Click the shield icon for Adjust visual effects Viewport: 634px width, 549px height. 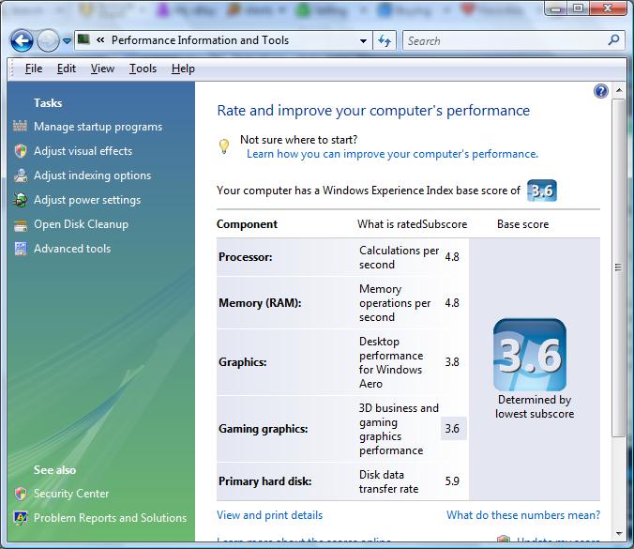[x=21, y=151]
